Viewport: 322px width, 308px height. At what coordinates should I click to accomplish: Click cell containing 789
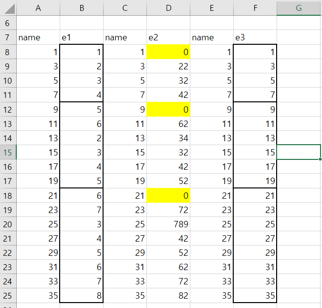coord(168,224)
